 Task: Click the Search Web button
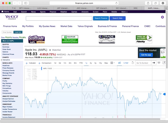(117, 18)
